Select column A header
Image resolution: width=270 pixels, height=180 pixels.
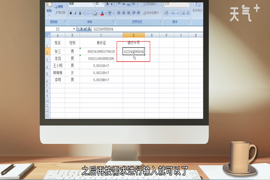[58, 35]
